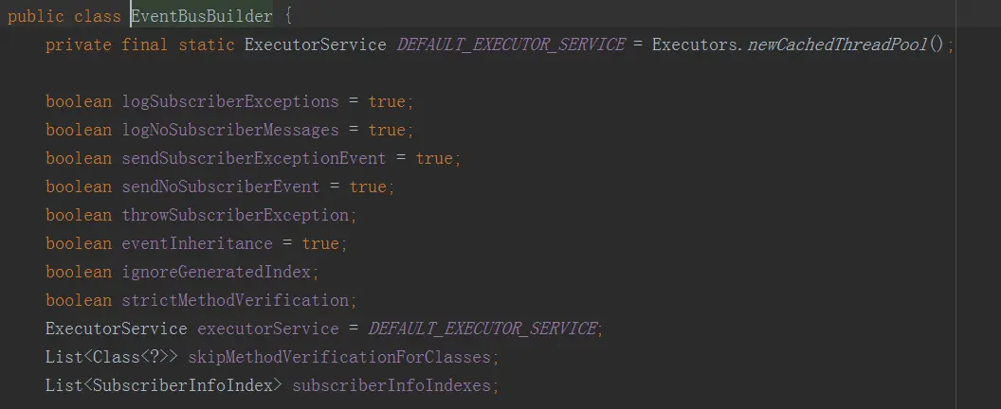Select the DEFAULT_EXECUTOR_SERVICE constant declaration
This screenshot has width=1001, height=409.
click(511, 44)
